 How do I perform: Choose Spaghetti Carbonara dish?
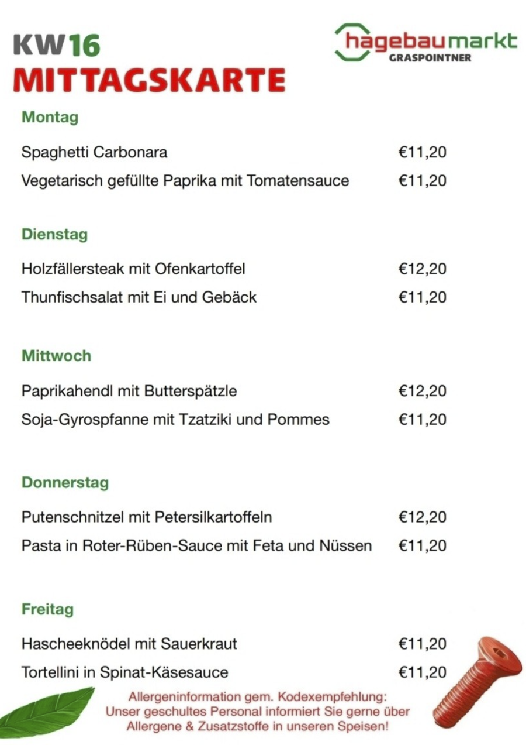pos(94,153)
